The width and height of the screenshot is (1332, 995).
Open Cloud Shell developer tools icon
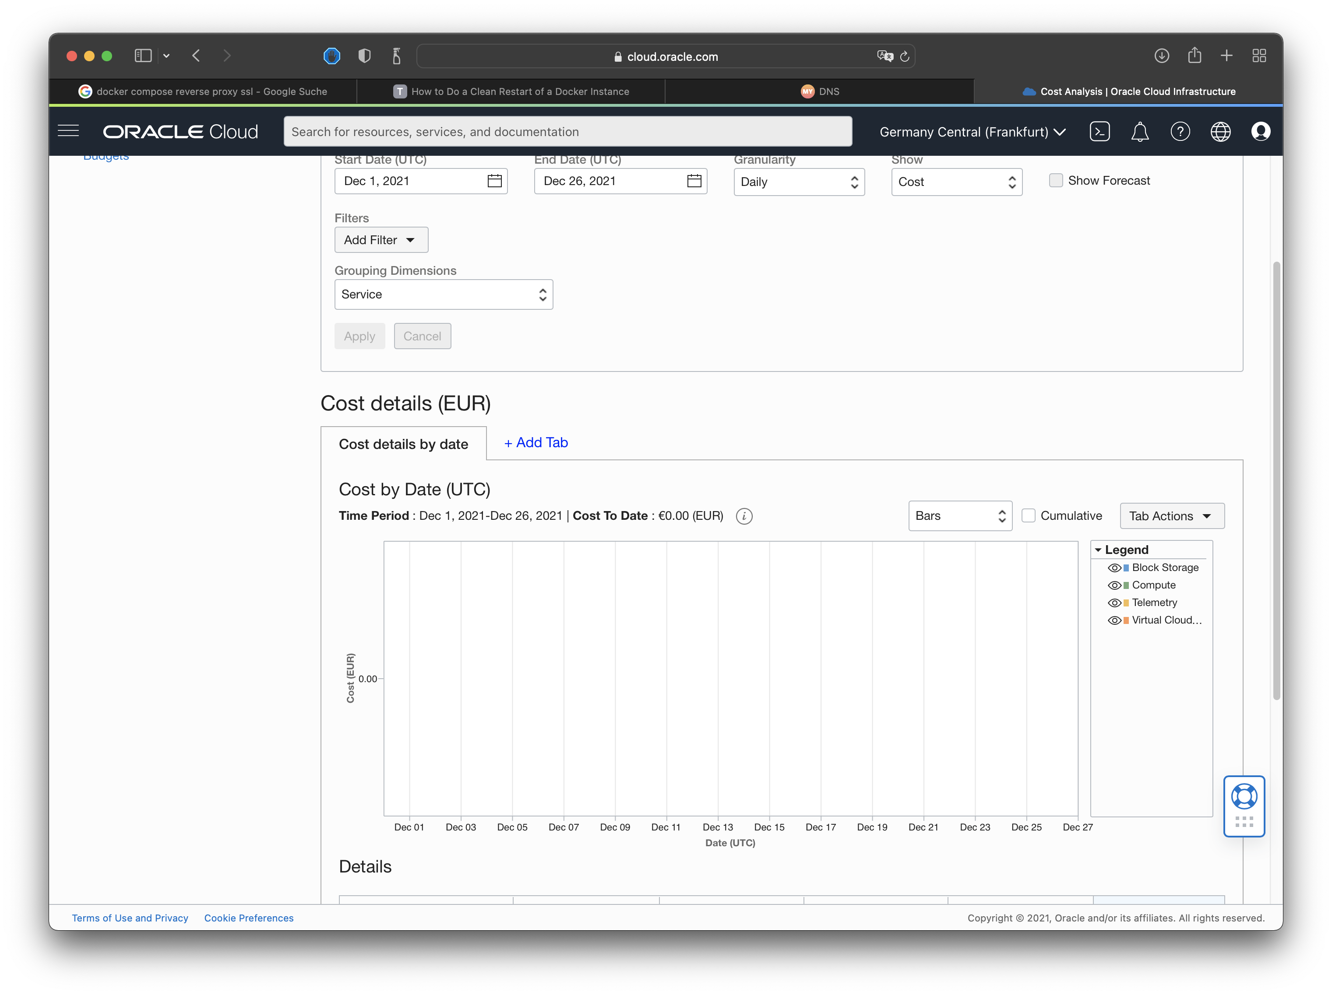[1099, 132]
